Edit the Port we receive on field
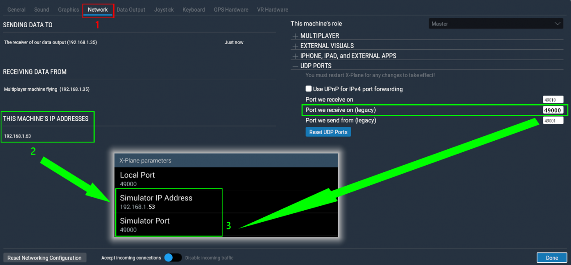571x265 pixels. click(x=553, y=100)
